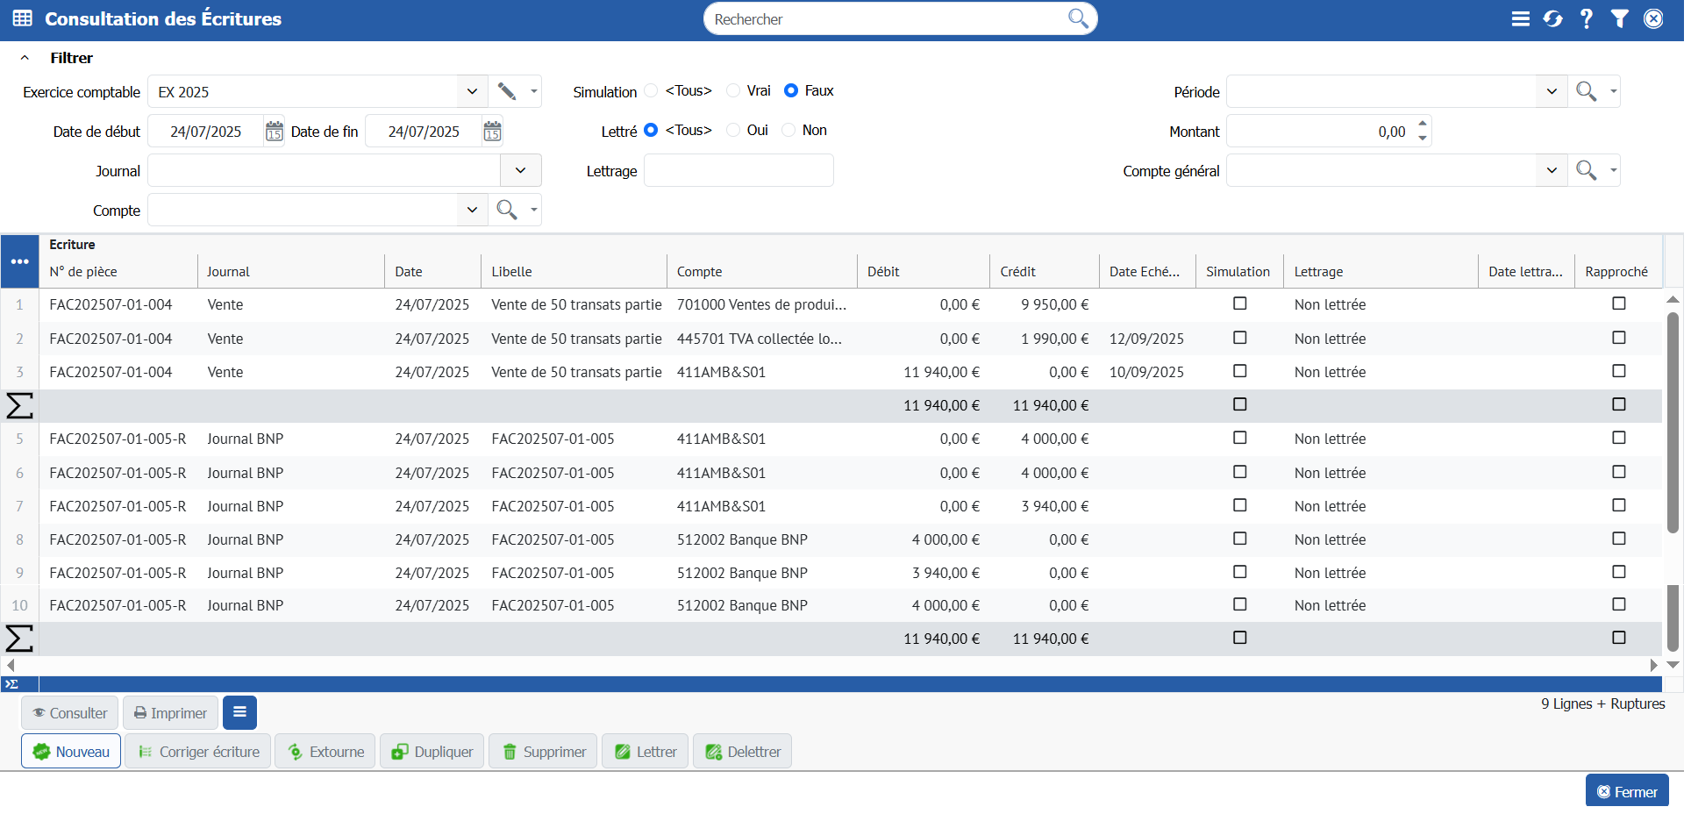
Task: Collapse the Filtrer section
Action: point(25,58)
